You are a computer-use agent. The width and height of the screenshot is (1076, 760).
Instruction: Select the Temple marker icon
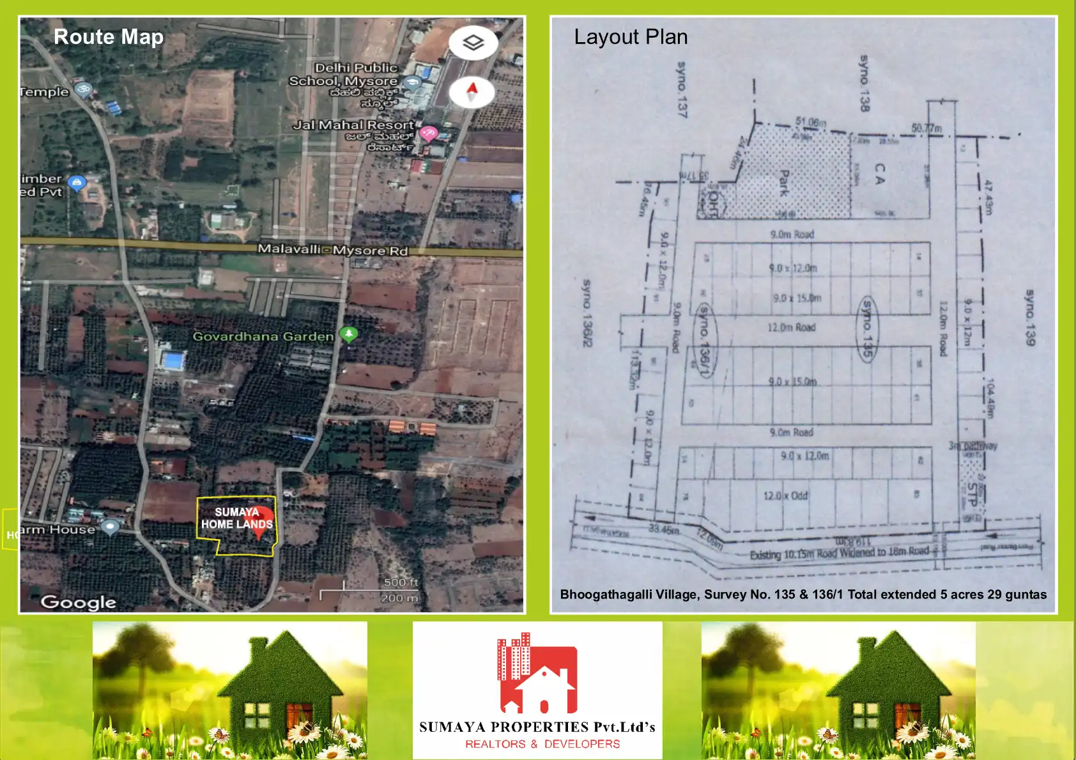pyautogui.click(x=83, y=89)
